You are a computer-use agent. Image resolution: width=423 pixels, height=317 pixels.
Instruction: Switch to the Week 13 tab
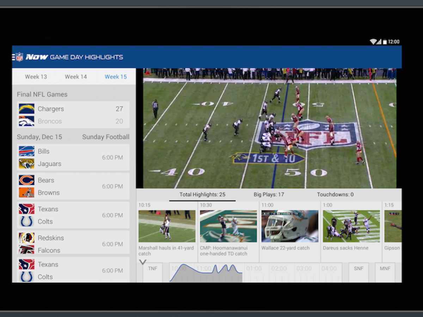(36, 77)
